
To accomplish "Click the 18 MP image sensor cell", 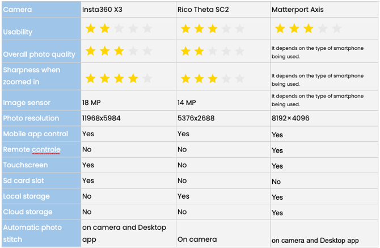I will tap(92, 103).
